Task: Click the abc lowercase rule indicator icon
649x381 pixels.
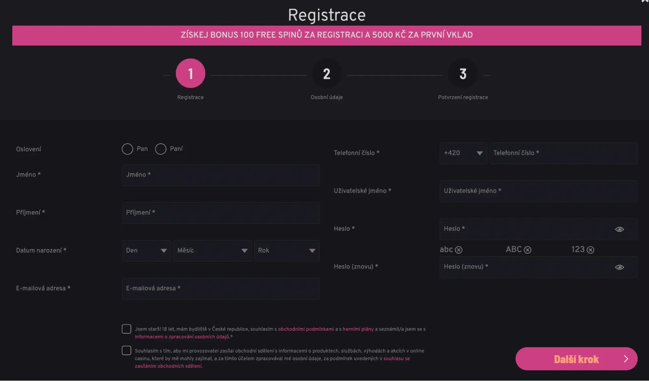Action: [x=459, y=250]
